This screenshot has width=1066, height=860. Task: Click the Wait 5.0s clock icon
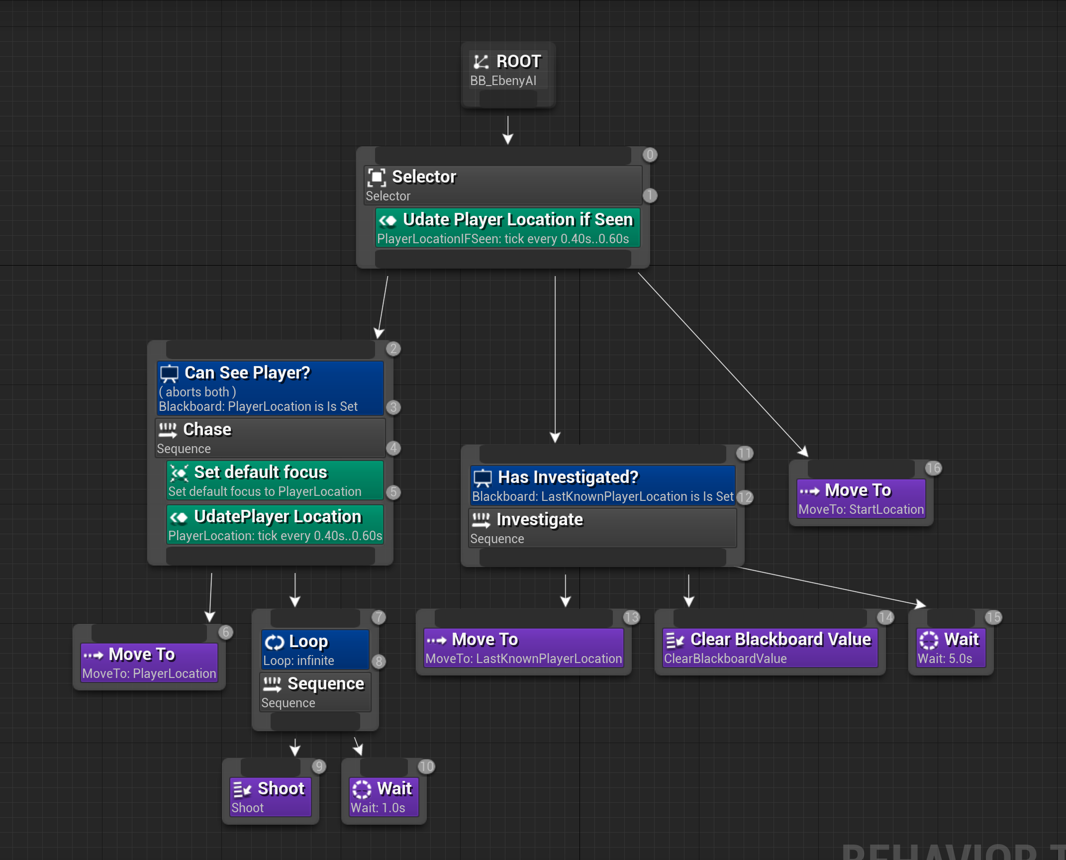(929, 640)
